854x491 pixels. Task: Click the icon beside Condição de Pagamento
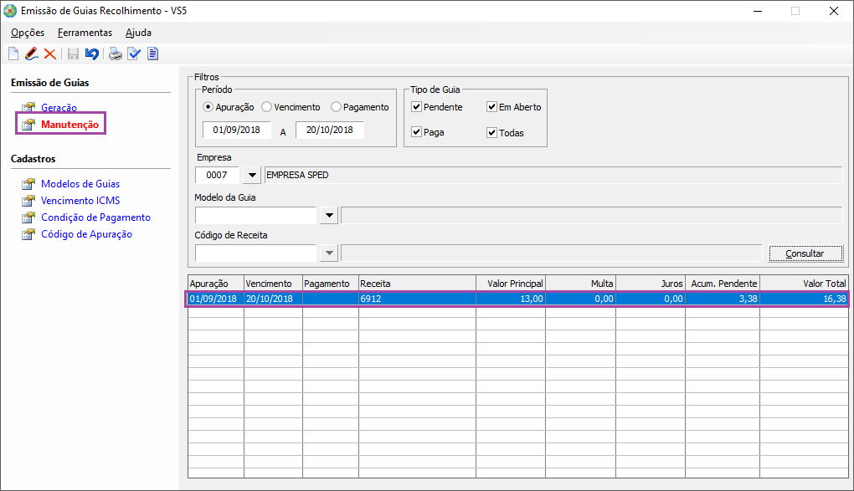coord(28,217)
